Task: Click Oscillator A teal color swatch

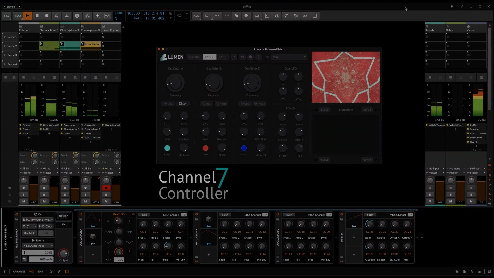Action: [x=167, y=148]
